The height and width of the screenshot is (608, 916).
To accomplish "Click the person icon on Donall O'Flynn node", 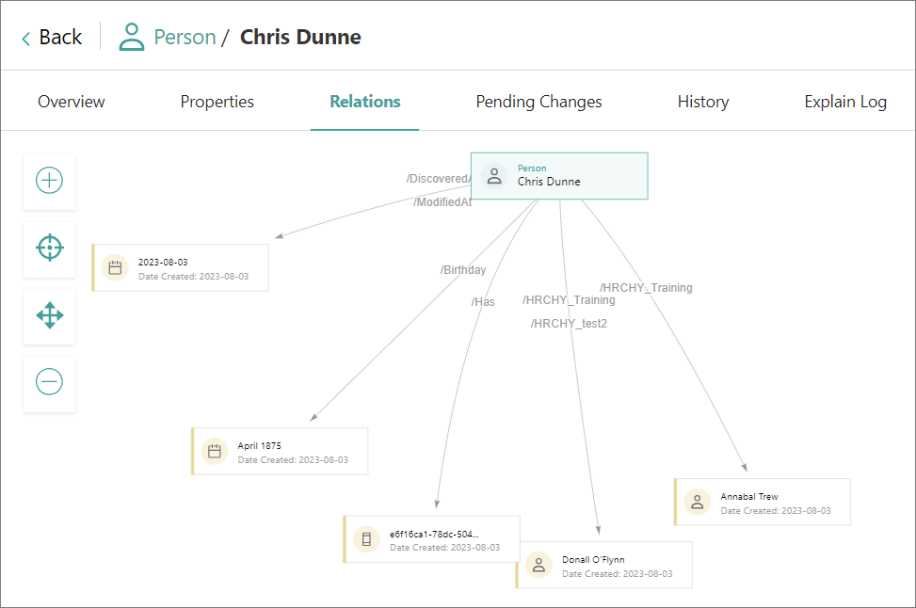I will pos(538,566).
